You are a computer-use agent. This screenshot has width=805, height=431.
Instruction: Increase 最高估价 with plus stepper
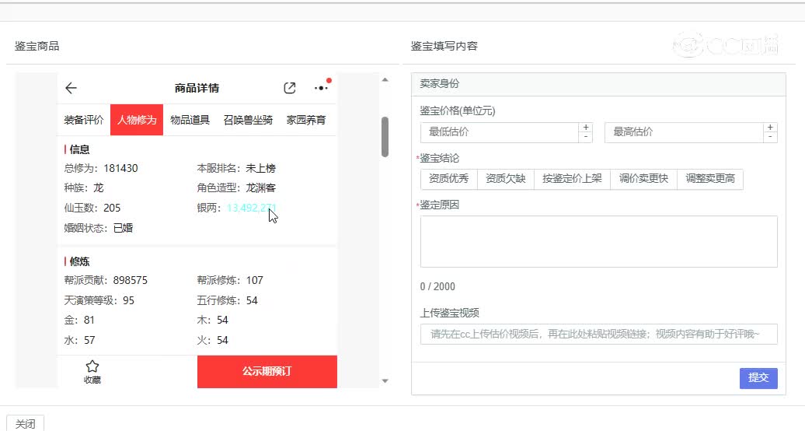point(770,128)
